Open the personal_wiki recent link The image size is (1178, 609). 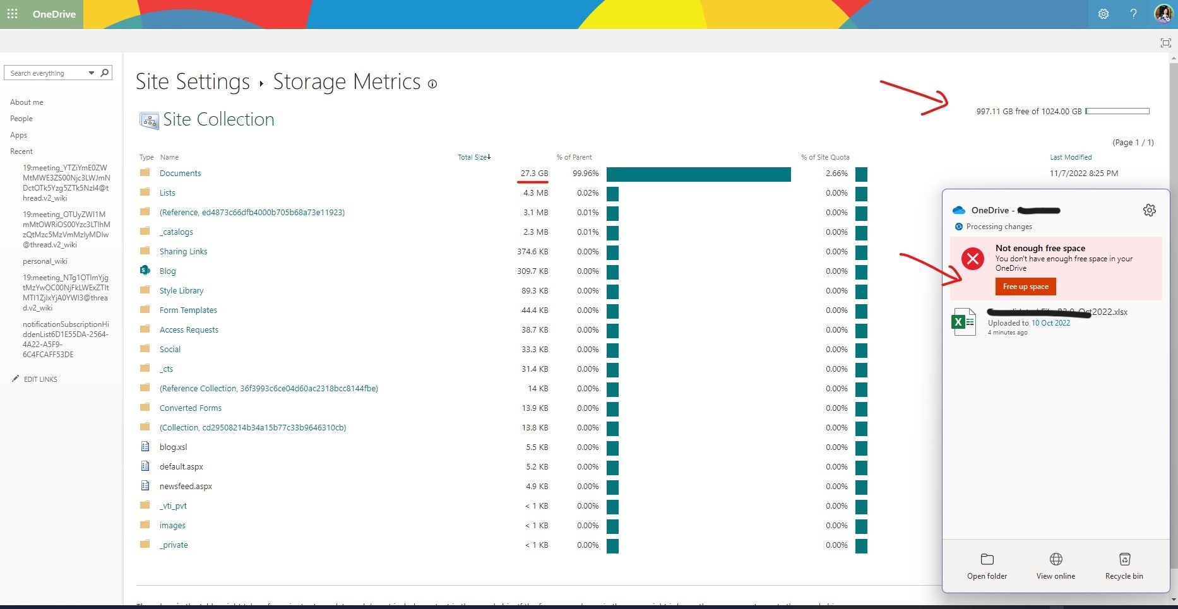click(45, 261)
